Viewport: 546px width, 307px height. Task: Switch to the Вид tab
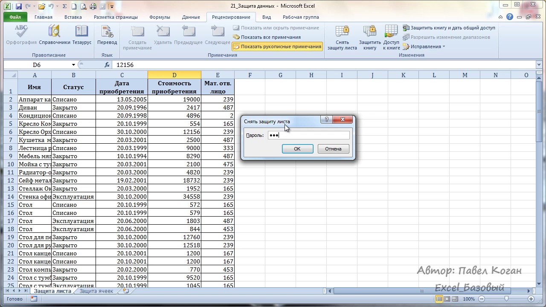267,17
